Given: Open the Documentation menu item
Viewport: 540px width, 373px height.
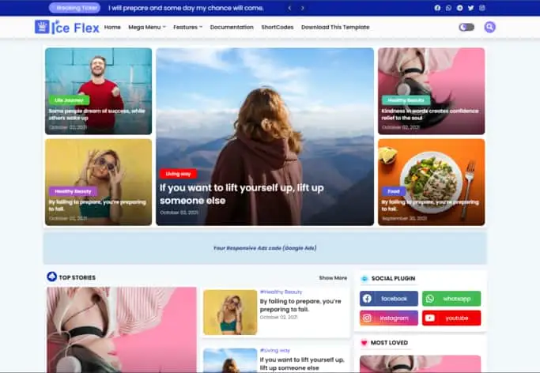Looking at the screenshot, I should click(232, 27).
